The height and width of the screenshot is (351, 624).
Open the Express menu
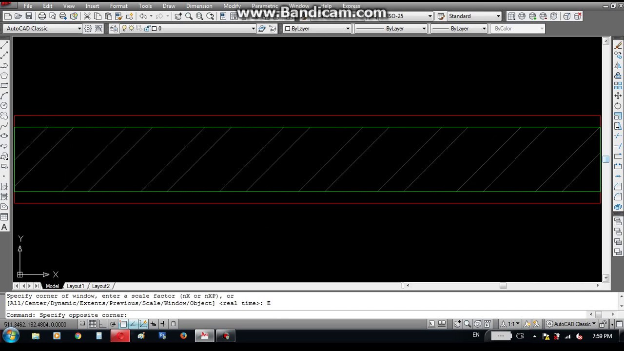click(x=351, y=6)
